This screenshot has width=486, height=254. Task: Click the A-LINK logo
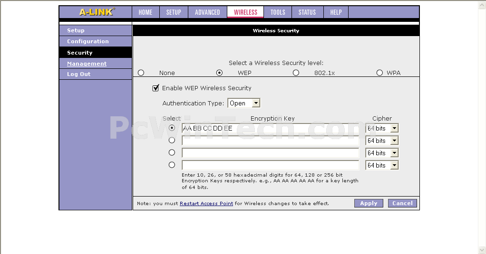pyautogui.click(x=97, y=12)
